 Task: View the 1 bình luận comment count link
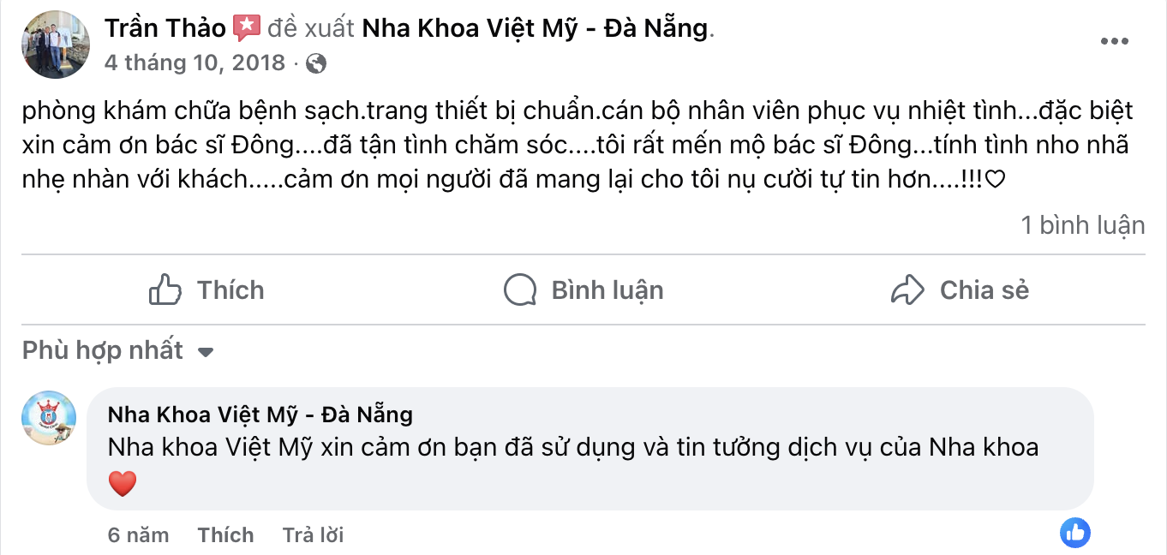(x=1083, y=224)
